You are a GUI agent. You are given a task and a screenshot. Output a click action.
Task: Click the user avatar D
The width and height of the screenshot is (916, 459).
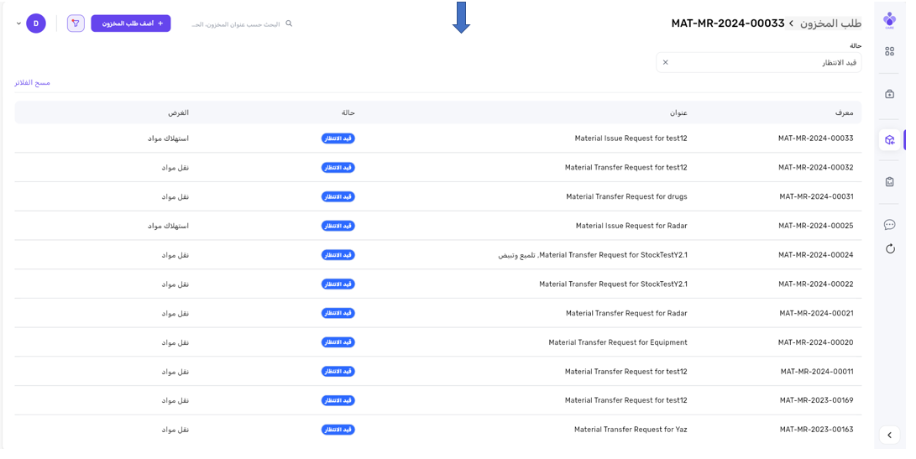(36, 23)
